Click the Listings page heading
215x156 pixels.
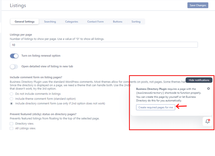tap(18, 5)
